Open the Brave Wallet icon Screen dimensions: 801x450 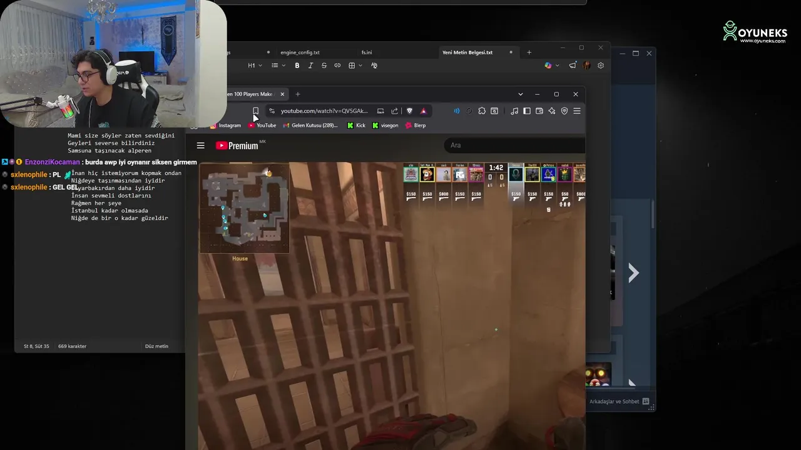pyautogui.click(x=539, y=111)
